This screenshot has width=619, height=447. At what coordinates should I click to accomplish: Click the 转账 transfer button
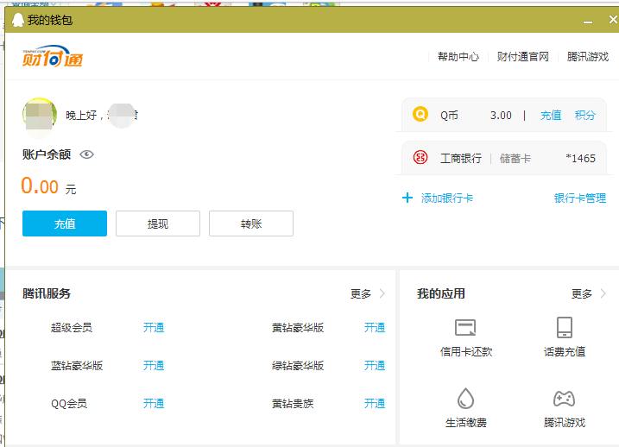(x=251, y=223)
